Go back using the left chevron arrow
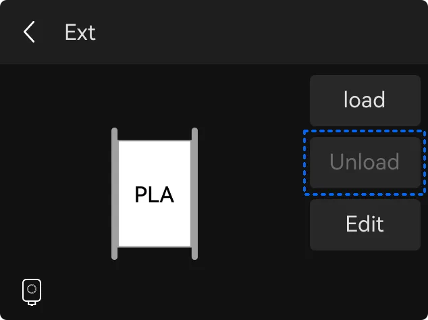 pos(29,32)
